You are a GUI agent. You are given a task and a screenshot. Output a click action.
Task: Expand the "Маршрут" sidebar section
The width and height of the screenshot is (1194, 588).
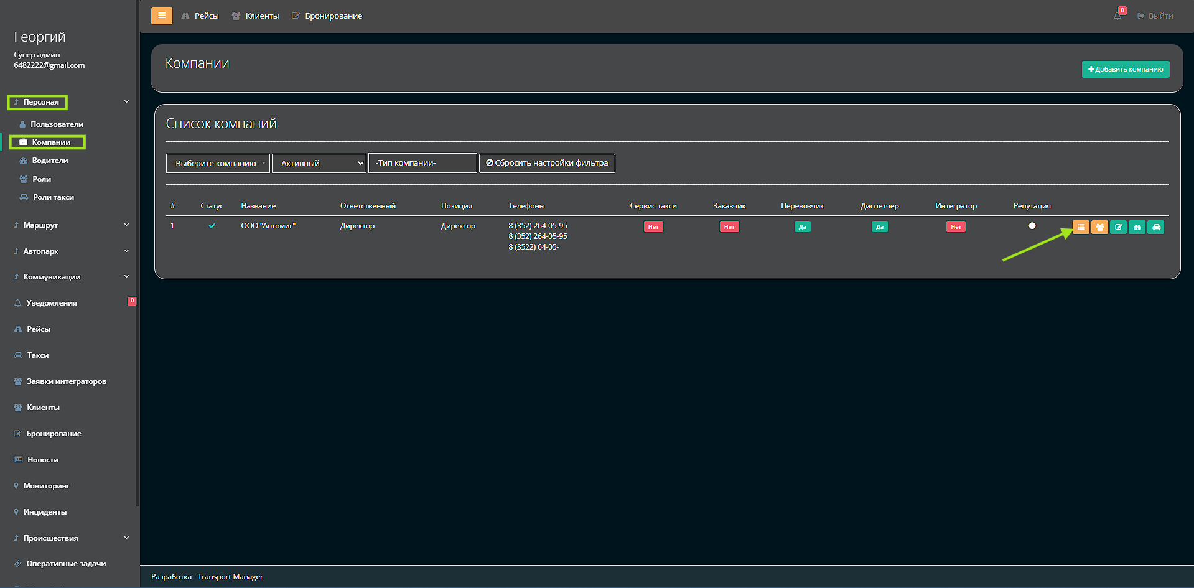70,225
